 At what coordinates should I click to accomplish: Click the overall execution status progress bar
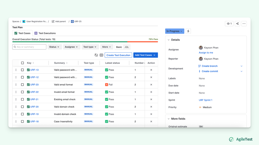point(85,42)
